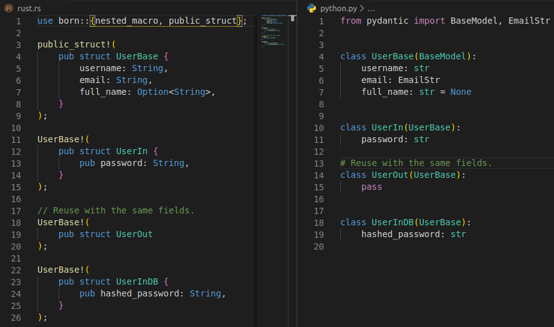The height and width of the screenshot is (327, 554).
Task: Click 'Option<String>' type in rust.rs
Action: click(x=174, y=92)
